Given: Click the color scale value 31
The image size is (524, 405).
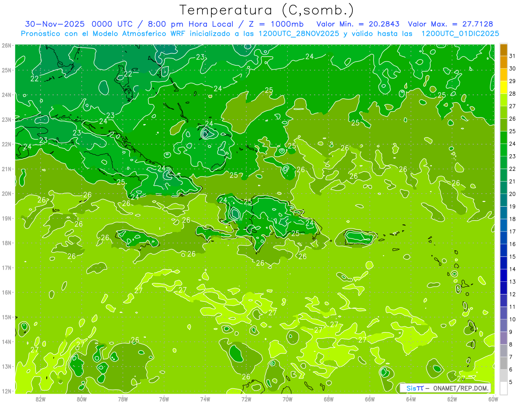Looking at the screenshot, I should 512,55.
